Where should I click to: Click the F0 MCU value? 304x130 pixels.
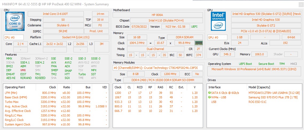tap(100, 25)
